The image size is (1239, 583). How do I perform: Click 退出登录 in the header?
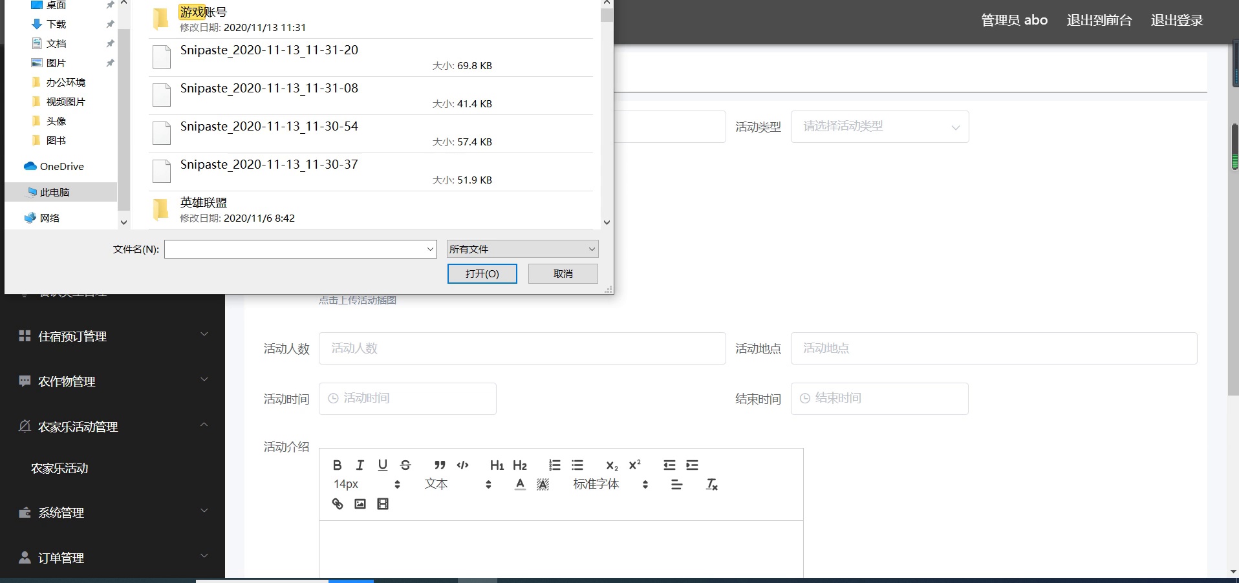click(x=1177, y=20)
